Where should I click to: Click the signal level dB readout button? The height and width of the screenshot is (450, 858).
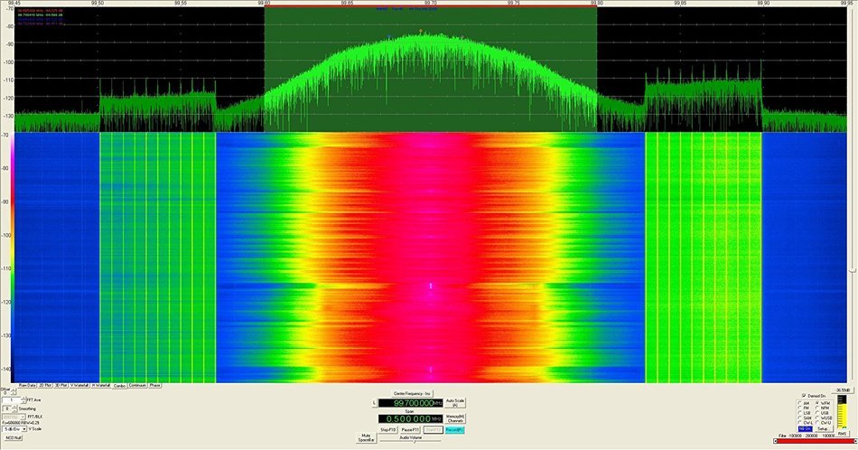pyautogui.click(x=843, y=390)
